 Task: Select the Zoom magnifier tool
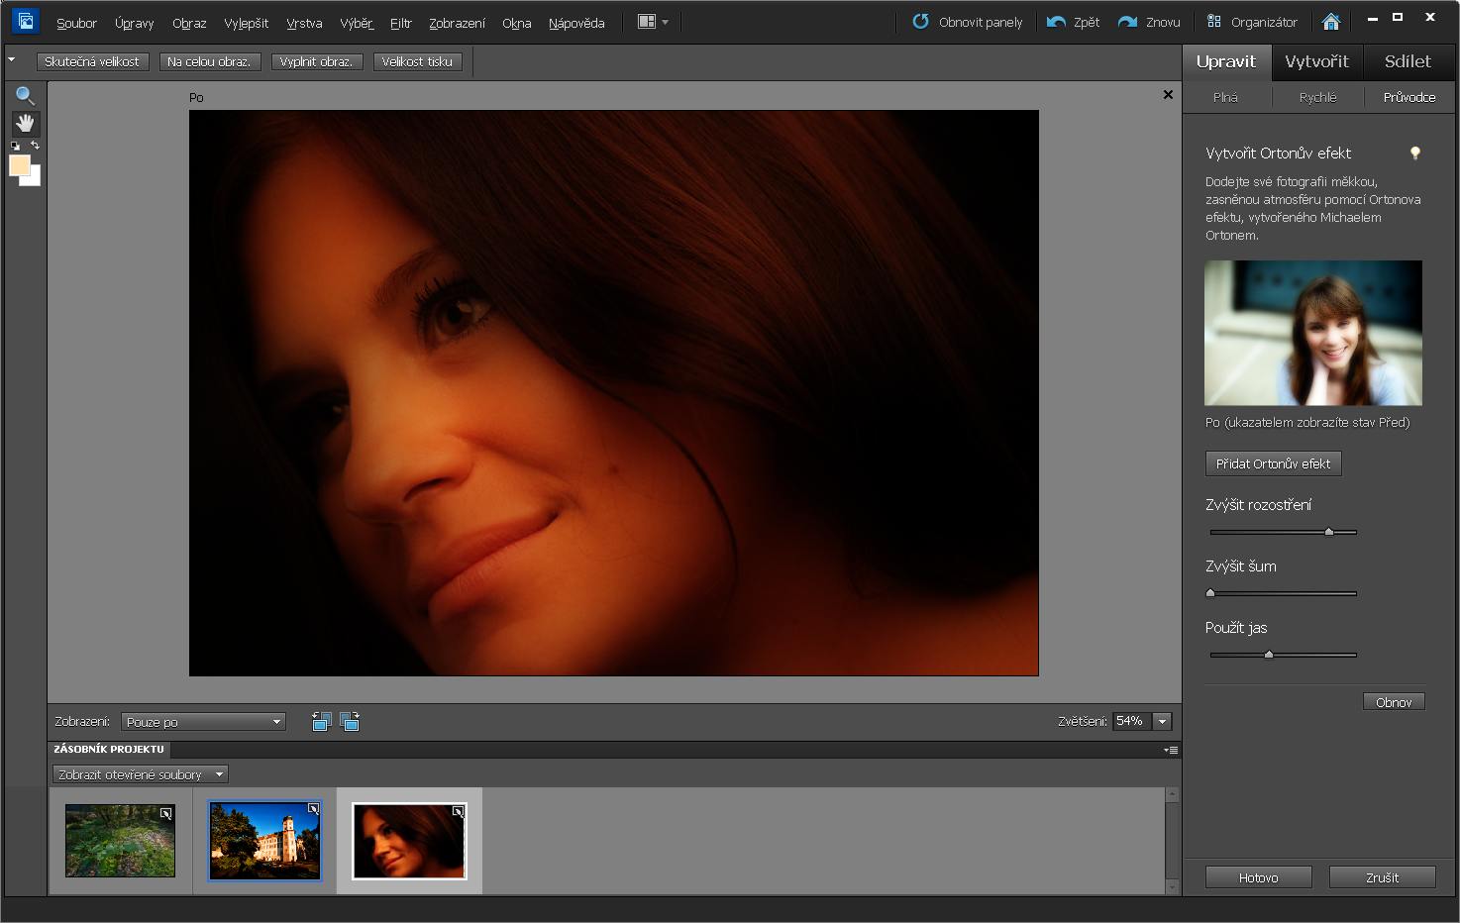pyautogui.click(x=25, y=96)
